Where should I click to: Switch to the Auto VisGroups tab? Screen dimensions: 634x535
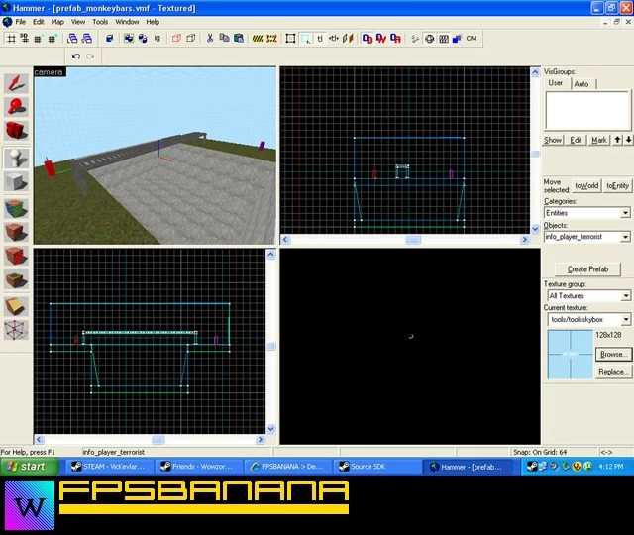(x=581, y=84)
